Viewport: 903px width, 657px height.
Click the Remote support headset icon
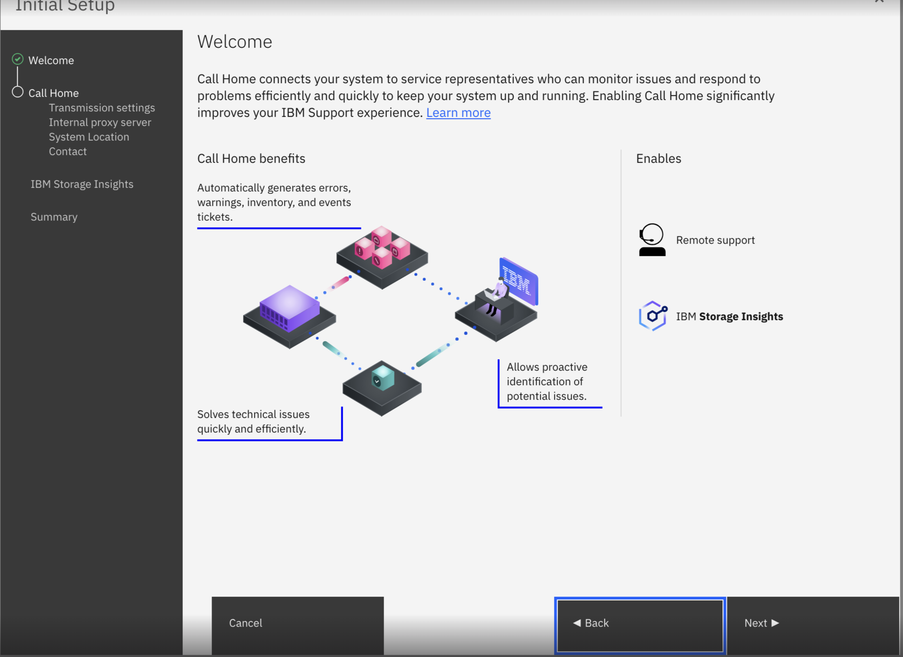click(652, 240)
